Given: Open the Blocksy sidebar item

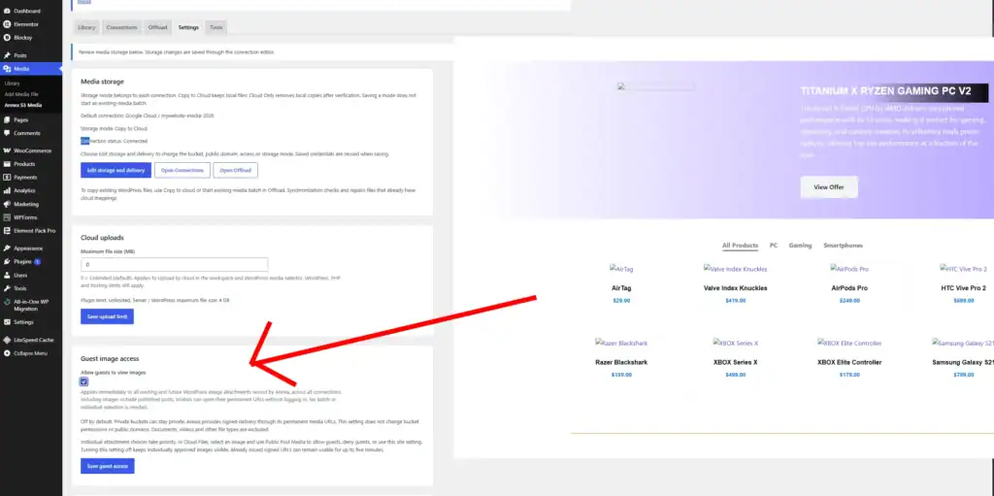Looking at the screenshot, I should [x=23, y=38].
